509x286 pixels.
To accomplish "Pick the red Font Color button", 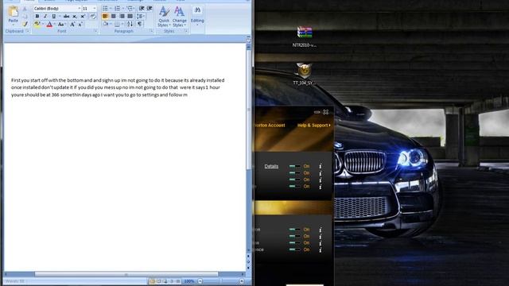I will 49,25.
